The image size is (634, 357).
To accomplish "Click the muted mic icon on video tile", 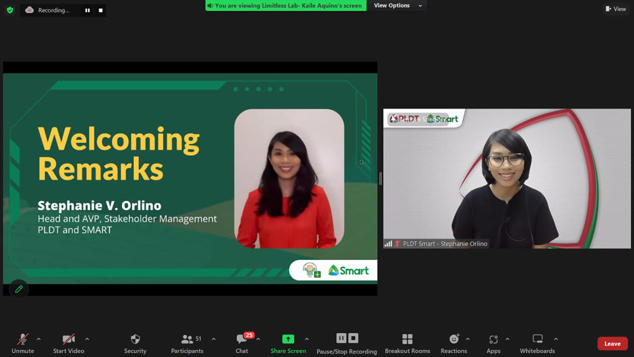I will pyautogui.click(x=397, y=243).
